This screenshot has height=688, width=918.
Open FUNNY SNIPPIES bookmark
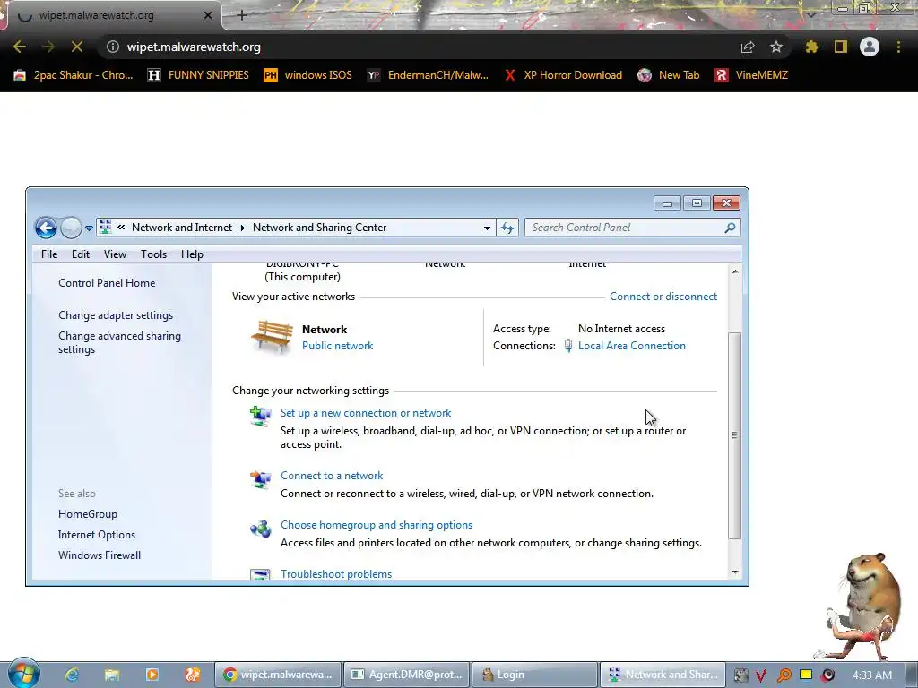198,75
